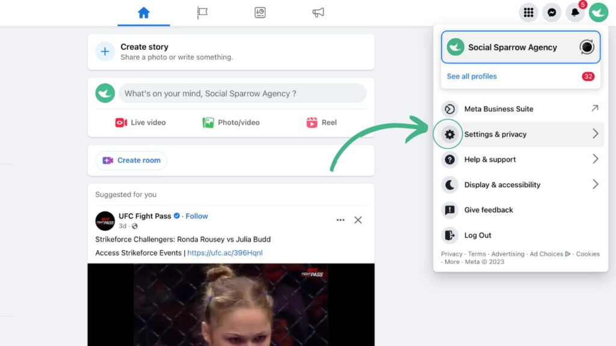Click the Create room button
Viewport: 616px width, 346px height.
pyautogui.click(x=131, y=160)
